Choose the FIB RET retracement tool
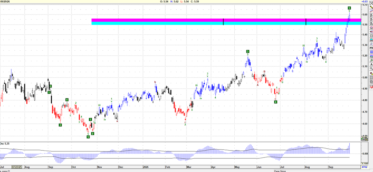Screen dimensions: 373x172 click(371, 15)
